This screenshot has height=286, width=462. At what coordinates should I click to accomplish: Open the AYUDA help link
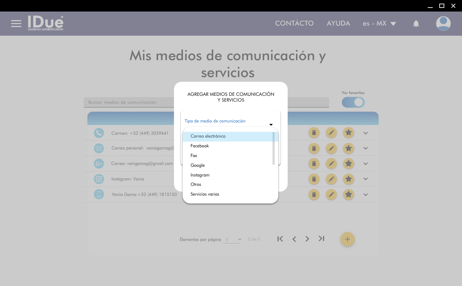coord(338,23)
